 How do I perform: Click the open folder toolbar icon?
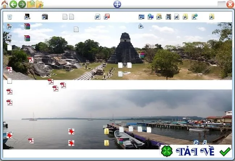(x=39, y=4)
